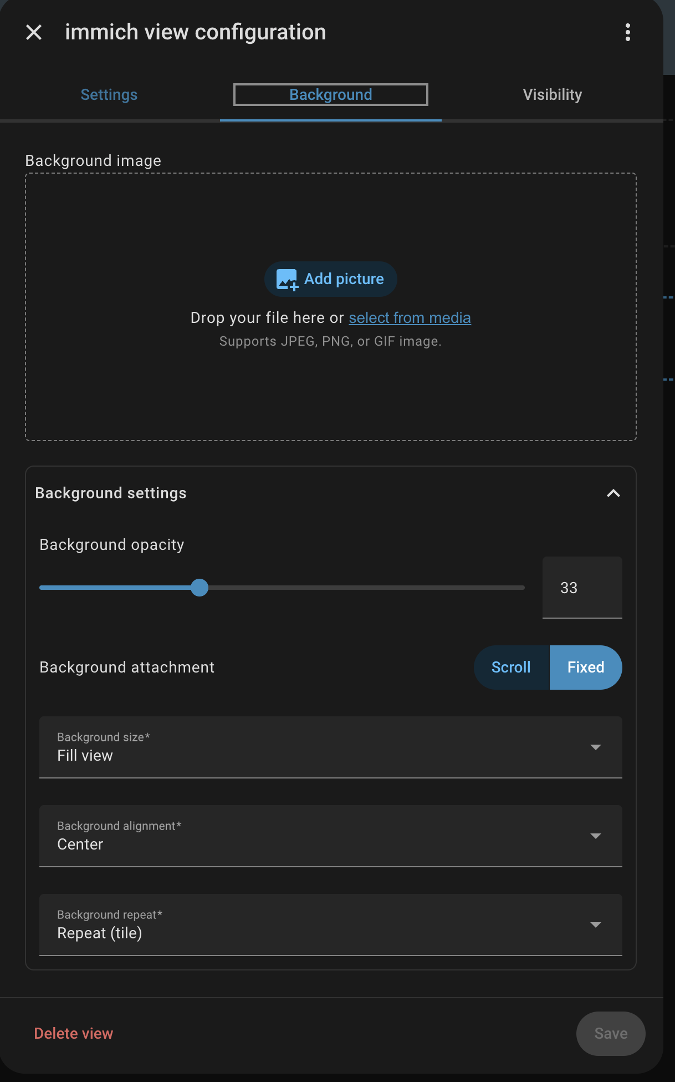
Task: Click the Background repeat dropdown arrow
Action: [x=595, y=924]
